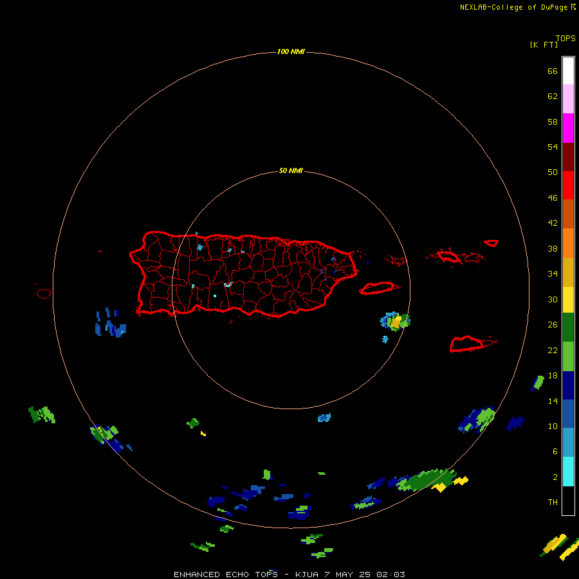579x579 pixels.
Task: Click the legend value "58"
Action: tap(553, 122)
